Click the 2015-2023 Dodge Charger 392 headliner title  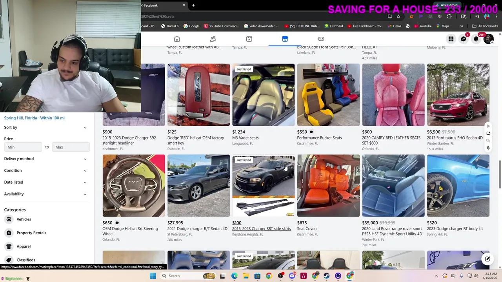coord(129,140)
